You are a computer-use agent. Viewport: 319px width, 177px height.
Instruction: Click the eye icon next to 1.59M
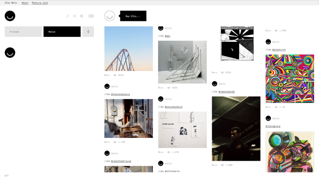(276, 30)
